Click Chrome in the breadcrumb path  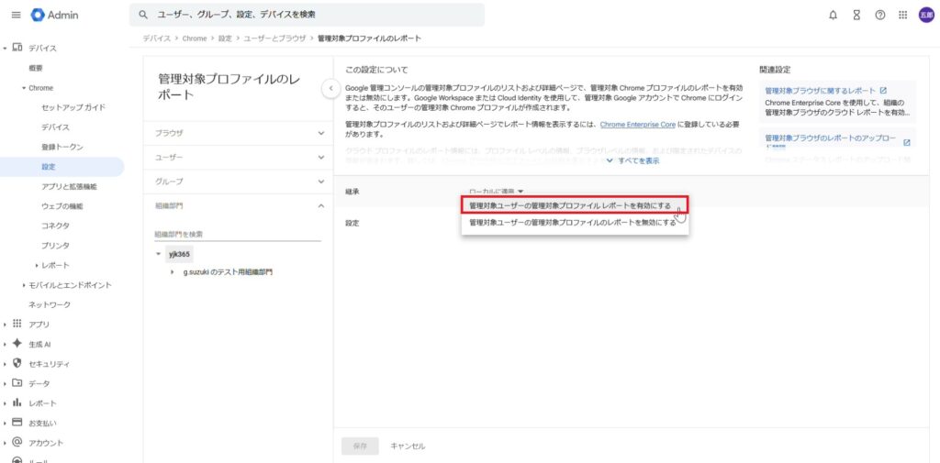[194, 39]
